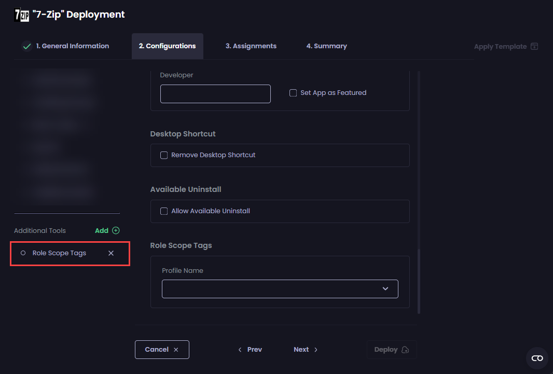Click the green plus icon next to Add
Viewport: 553px width, 374px height.
[x=115, y=230]
